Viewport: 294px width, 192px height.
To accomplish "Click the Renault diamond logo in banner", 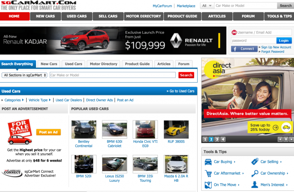I will tap(176, 41).
